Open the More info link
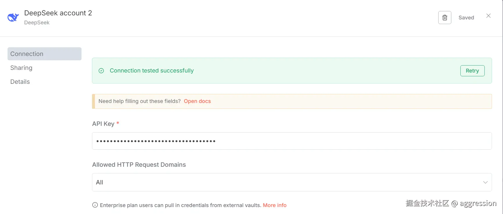Viewport: 503px width, 214px height. point(275,205)
